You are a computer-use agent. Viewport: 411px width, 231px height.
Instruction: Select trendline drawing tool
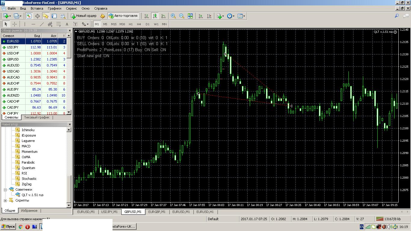42,24
